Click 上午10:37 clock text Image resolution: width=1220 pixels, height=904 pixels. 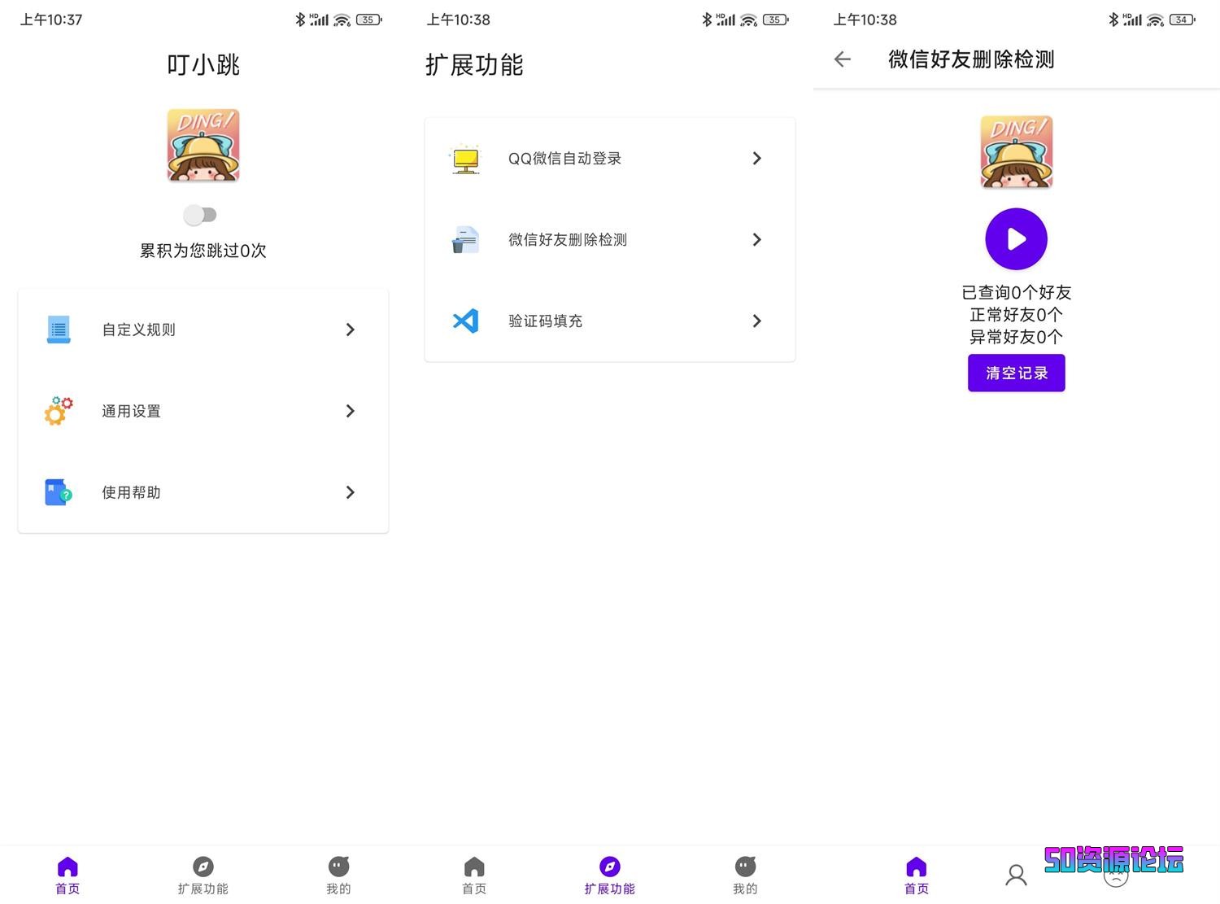[51, 20]
